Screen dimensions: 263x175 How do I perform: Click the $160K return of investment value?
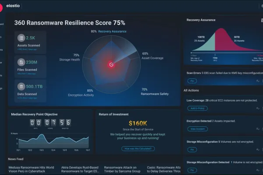[x=138, y=123]
